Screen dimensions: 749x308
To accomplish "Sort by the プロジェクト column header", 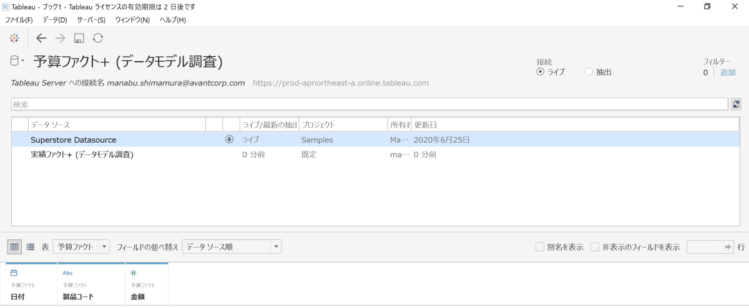I will (x=343, y=125).
